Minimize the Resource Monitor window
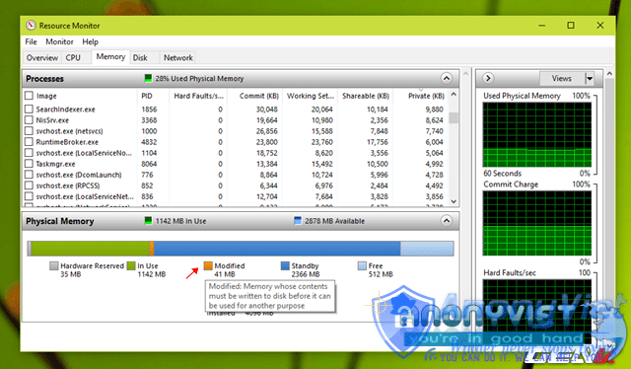631x369 pixels. (x=541, y=26)
